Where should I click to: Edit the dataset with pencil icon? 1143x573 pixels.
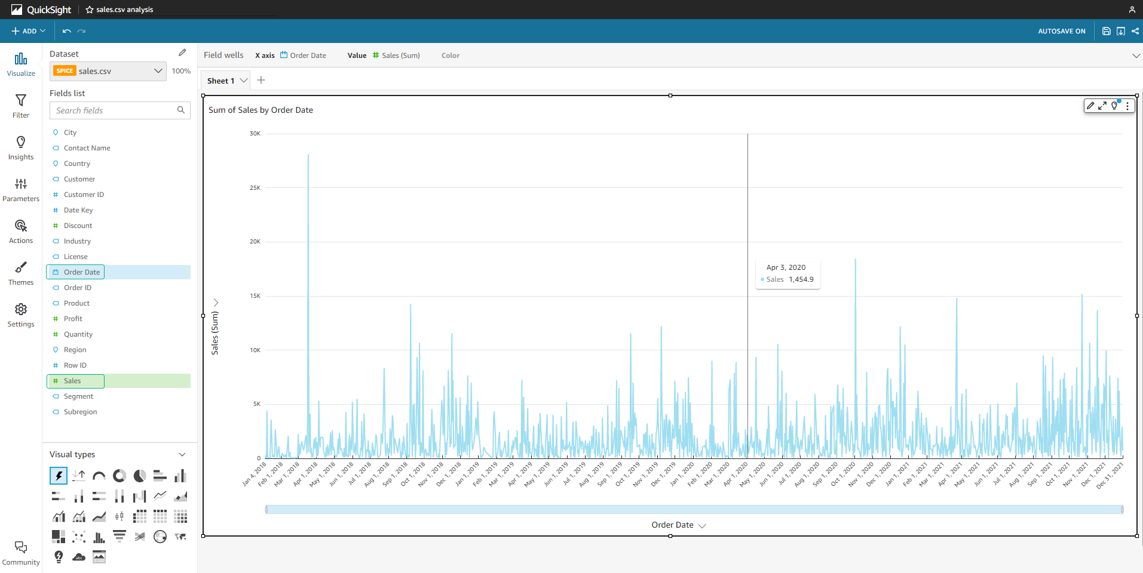coord(182,53)
